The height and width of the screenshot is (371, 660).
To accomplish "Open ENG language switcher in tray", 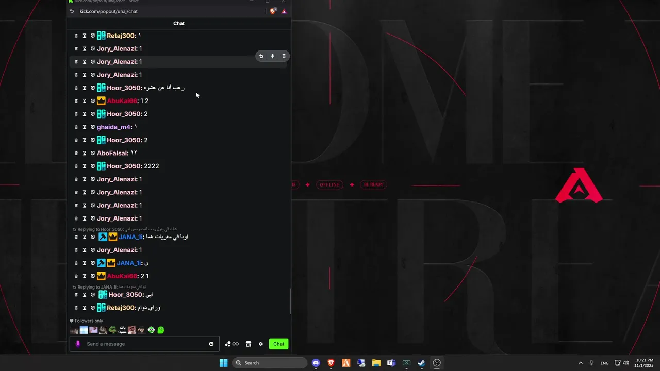I will (x=604, y=363).
